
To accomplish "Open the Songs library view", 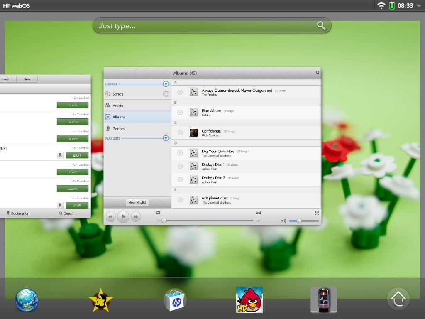I will tap(137, 94).
